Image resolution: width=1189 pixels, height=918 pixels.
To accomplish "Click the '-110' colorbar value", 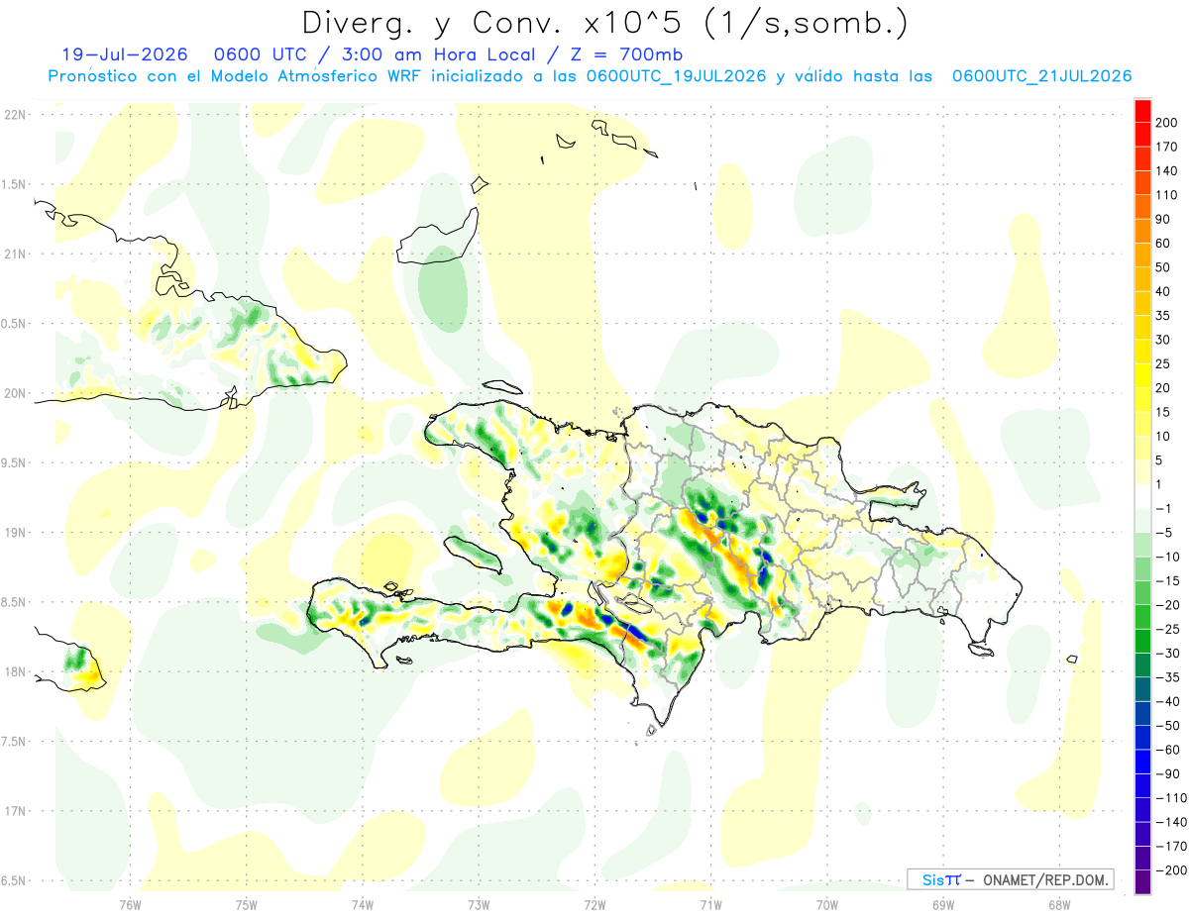I will [1170, 798].
